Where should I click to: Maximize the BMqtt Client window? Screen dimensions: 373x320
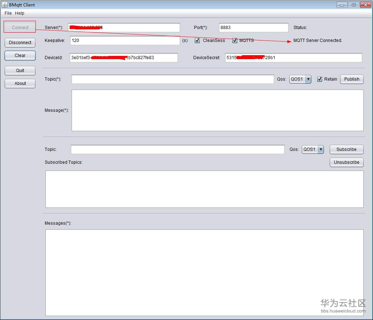[354, 5]
